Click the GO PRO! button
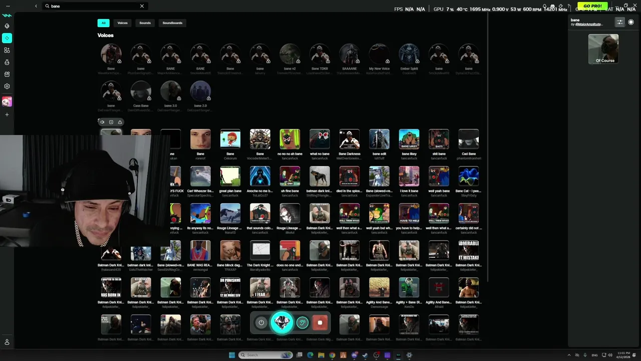The image size is (641, 361). point(592,6)
